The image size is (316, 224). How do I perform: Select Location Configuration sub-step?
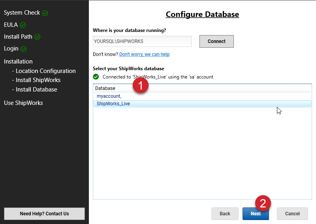tap(44, 71)
